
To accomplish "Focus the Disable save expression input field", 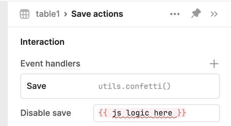I will click(x=157, y=113).
